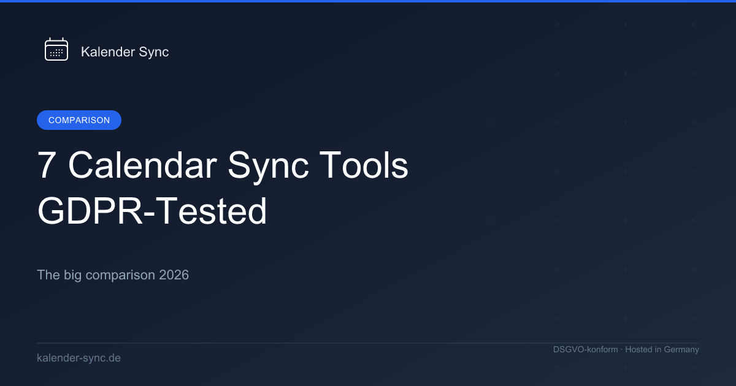This screenshot has width=736, height=386.
Task: Click the year "2026" in the subtitle
Action: (174, 275)
